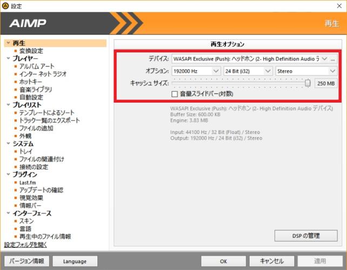This screenshot has height=270, width=347.
Task: Collapse the プラグイン tree section
Action: tap(9, 174)
